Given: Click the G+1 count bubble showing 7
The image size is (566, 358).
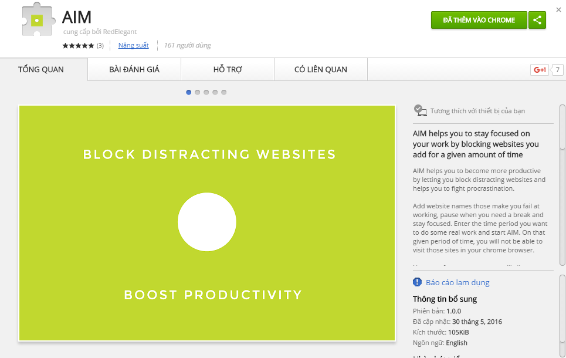Looking at the screenshot, I should click(x=557, y=70).
